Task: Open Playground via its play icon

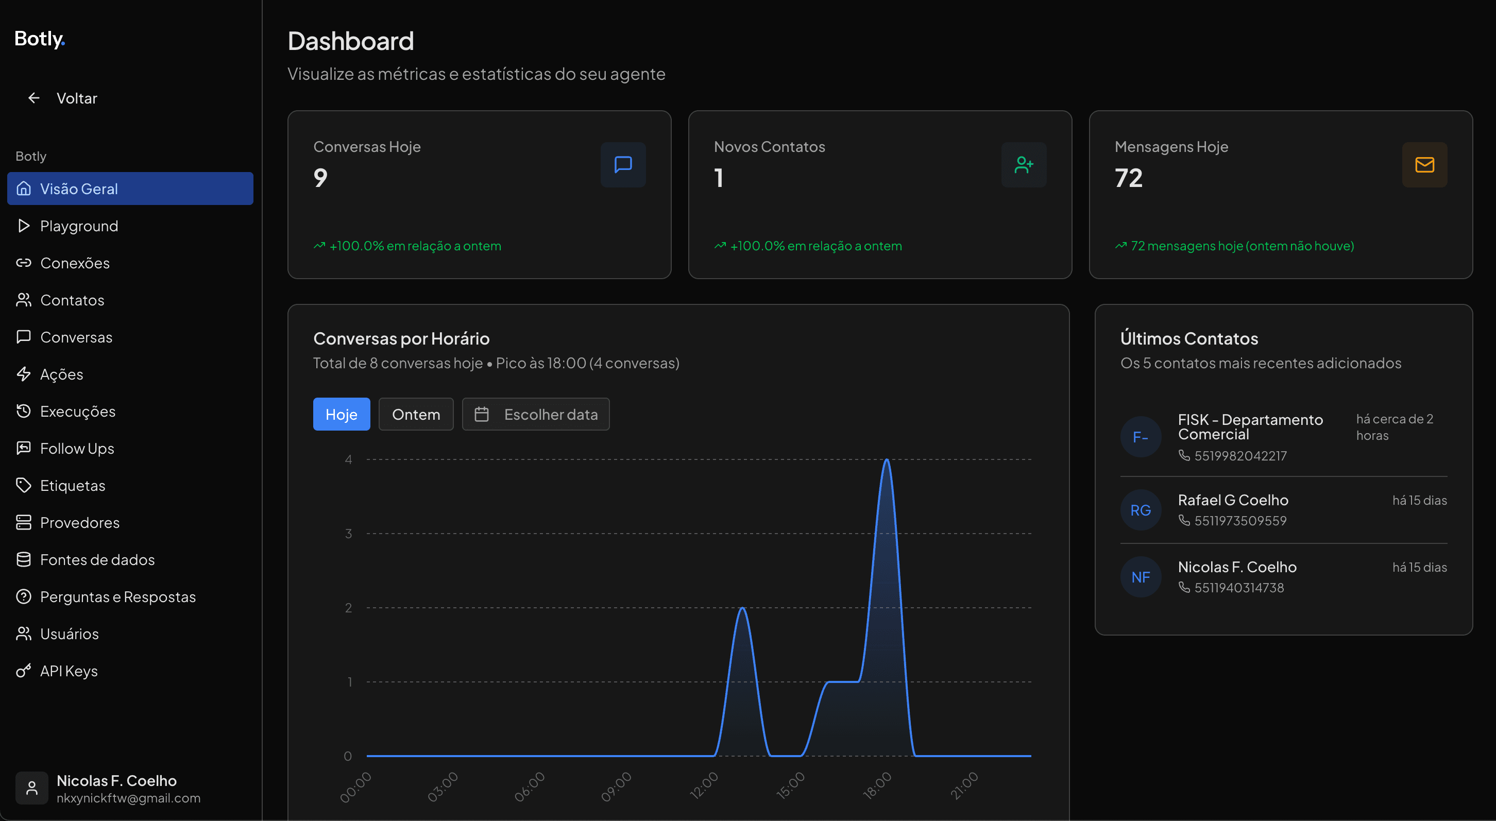Action: coord(23,226)
